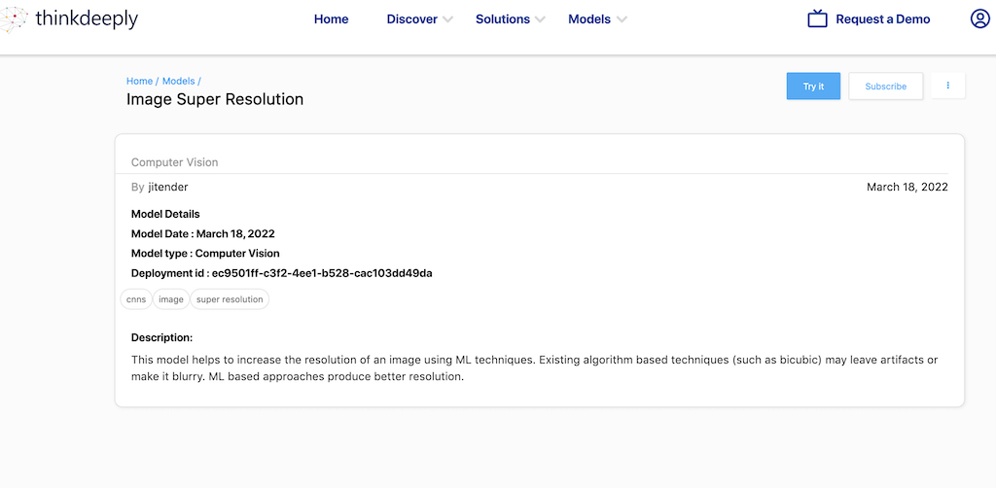Select the image tag chip
This screenshot has height=488, width=996.
pos(171,299)
